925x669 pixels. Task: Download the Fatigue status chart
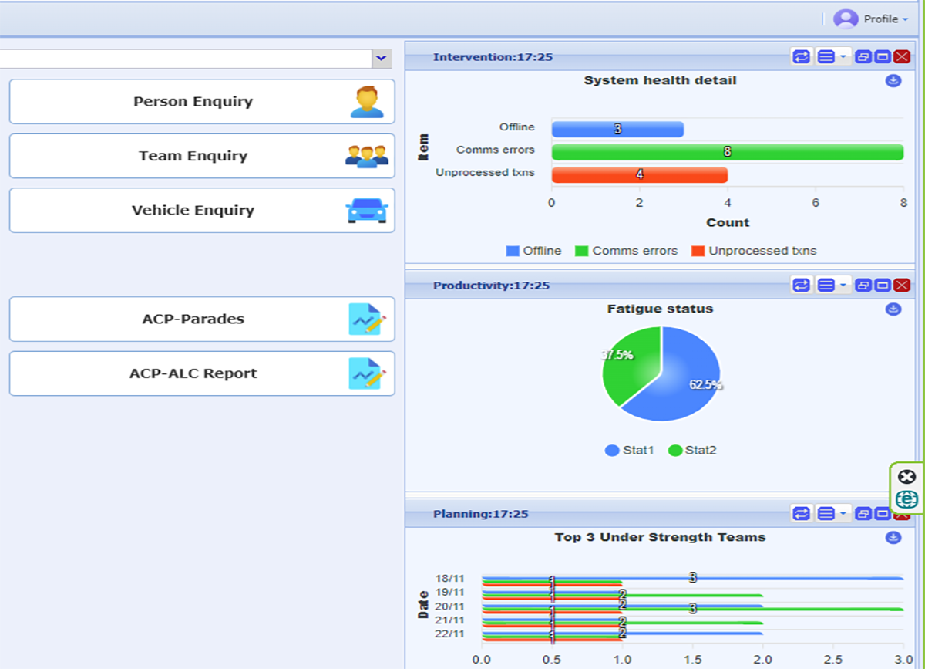pos(893,309)
